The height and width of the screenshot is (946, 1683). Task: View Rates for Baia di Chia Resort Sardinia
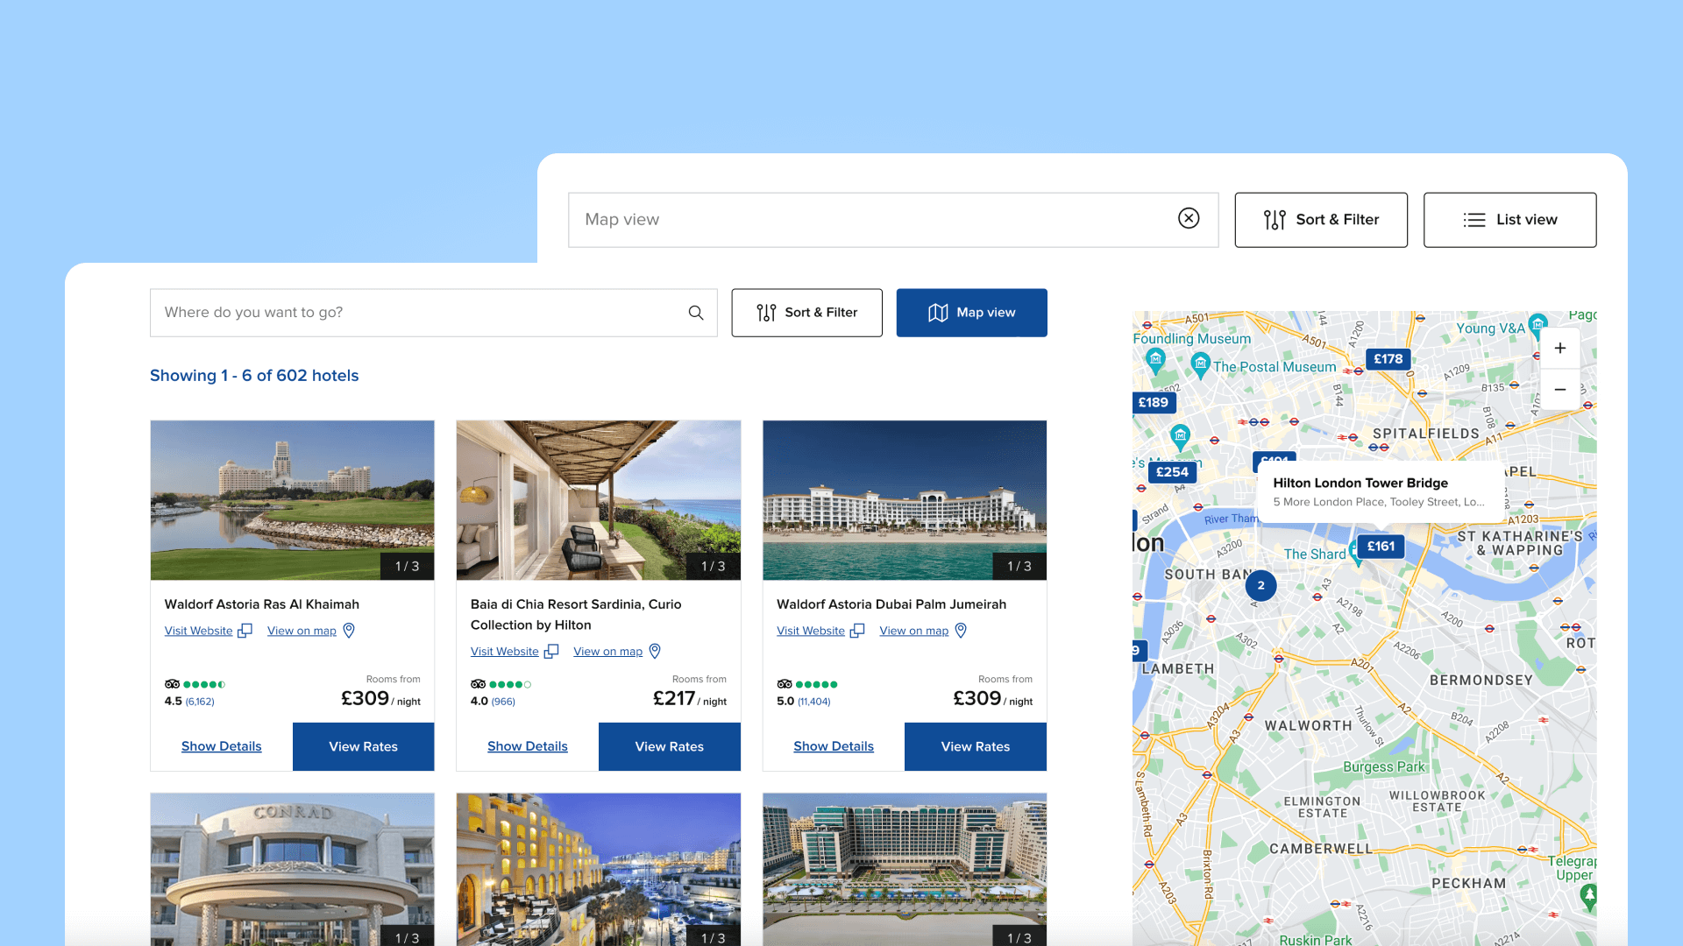(669, 746)
